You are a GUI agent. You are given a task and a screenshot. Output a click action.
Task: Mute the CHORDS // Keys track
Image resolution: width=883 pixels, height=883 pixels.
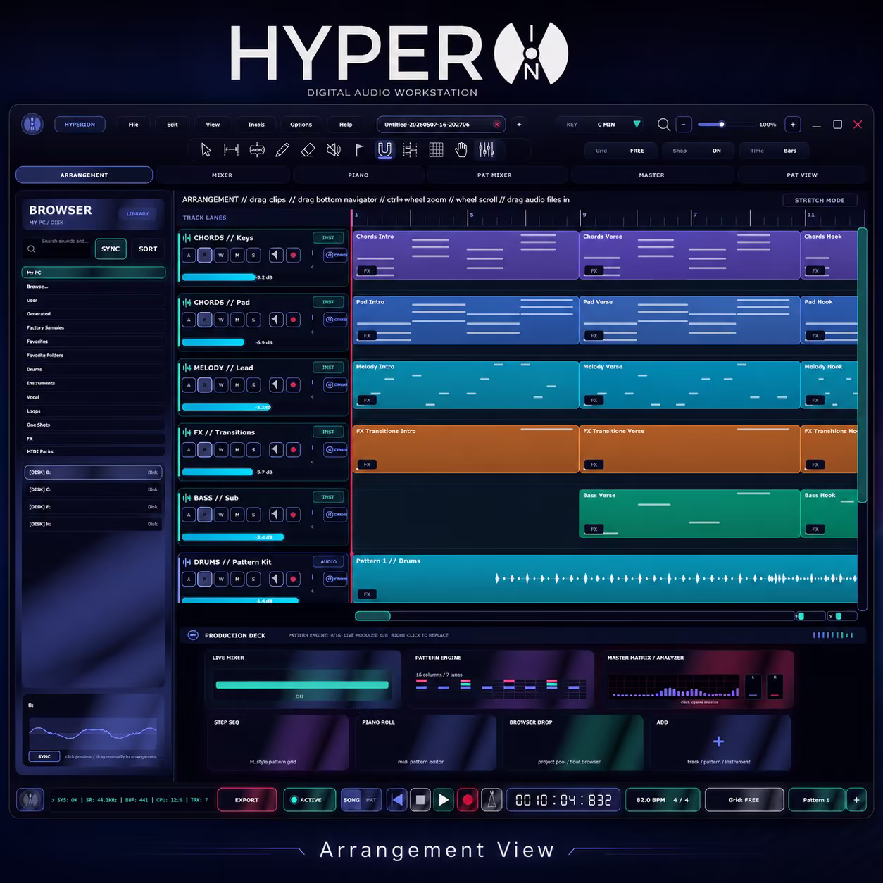point(237,255)
